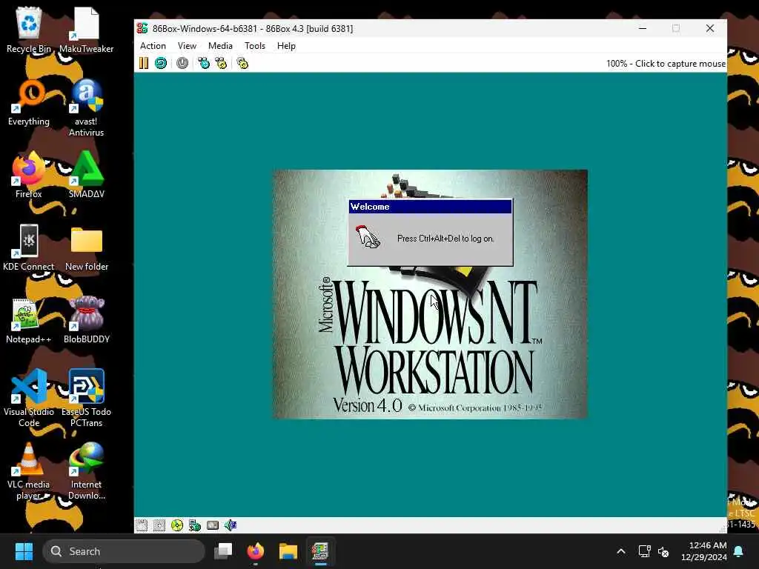The width and height of the screenshot is (759, 569).
Task: Click the Welcome dialog title bar
Action: coord(430,207)
